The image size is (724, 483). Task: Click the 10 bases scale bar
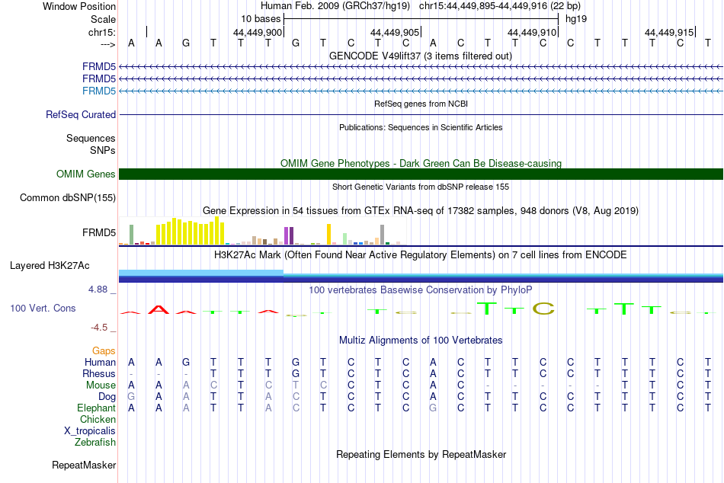(x=421, y=19)
